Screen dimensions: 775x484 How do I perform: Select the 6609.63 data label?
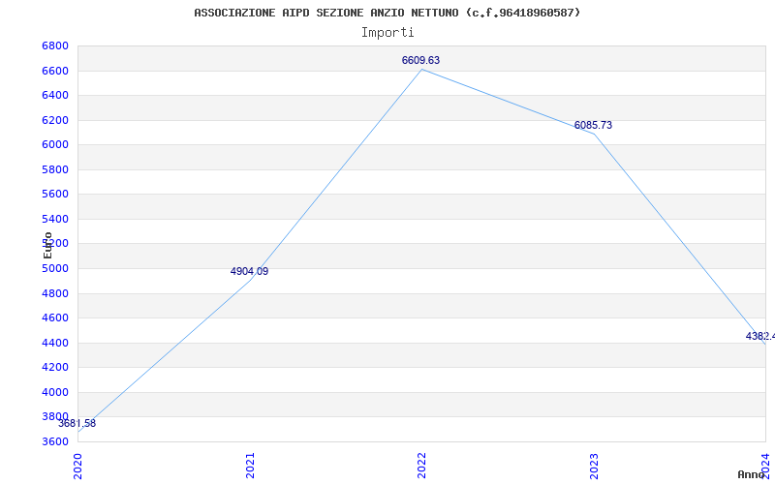(x=420, y=60)
